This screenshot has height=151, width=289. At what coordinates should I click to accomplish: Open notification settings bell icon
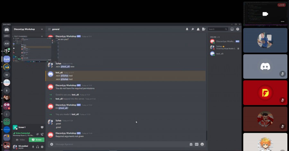187,29
